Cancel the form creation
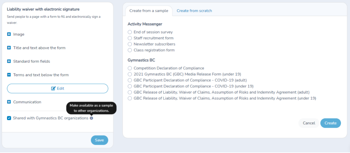 tap(309, 123)
